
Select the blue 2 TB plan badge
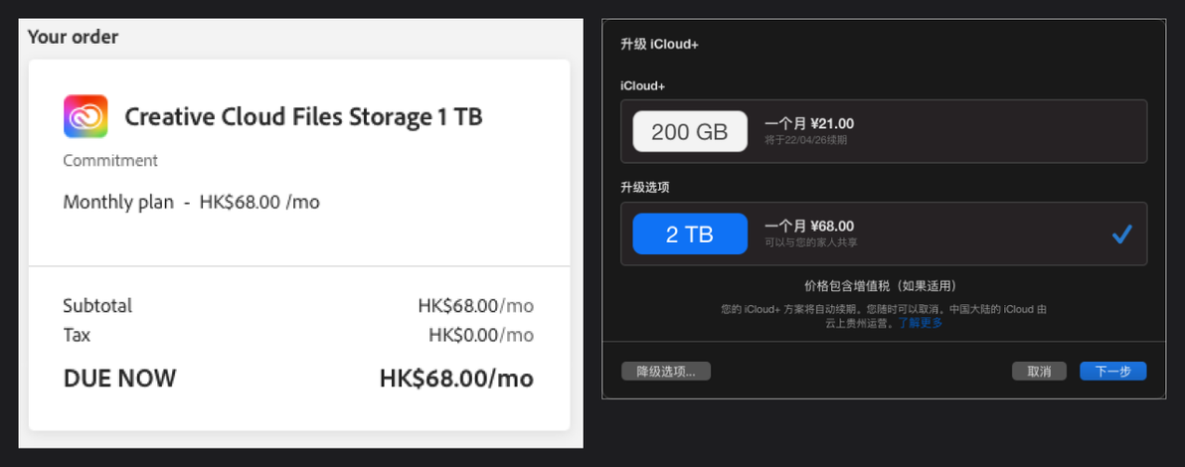click(690, 234)
